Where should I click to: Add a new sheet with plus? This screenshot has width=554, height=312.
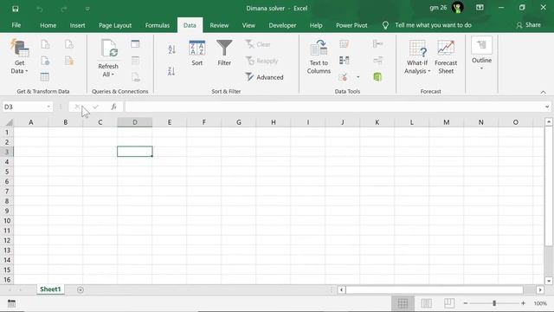[81, 290]
